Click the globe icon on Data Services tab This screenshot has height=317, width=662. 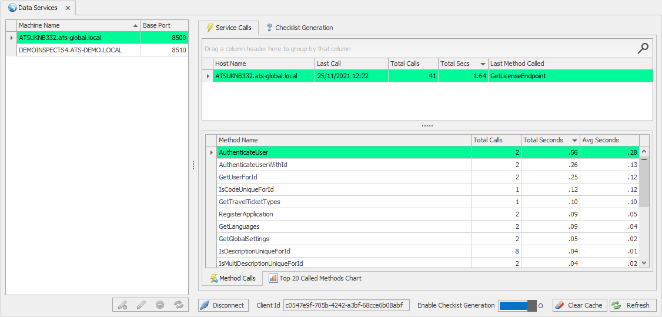click(12, 8)
